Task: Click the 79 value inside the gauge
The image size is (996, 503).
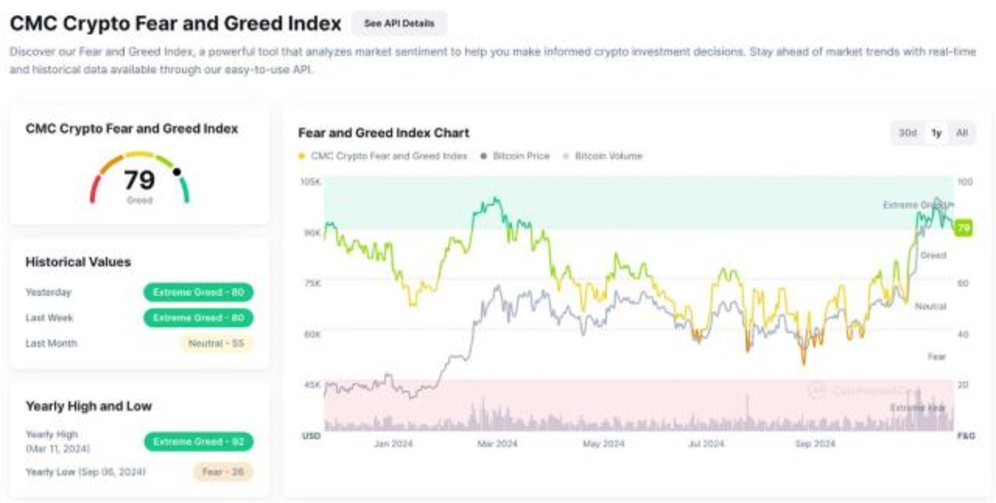Action: tap(139, 180)
